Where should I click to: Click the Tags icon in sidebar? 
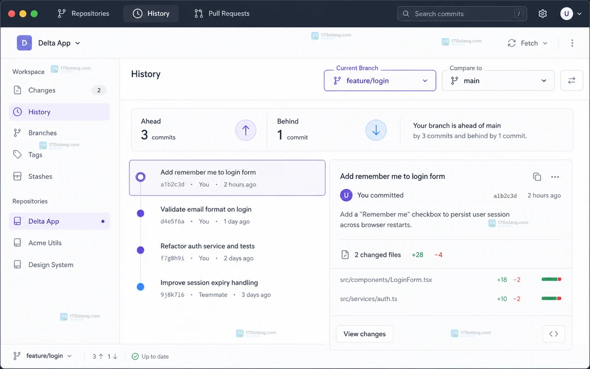(18, 155)
